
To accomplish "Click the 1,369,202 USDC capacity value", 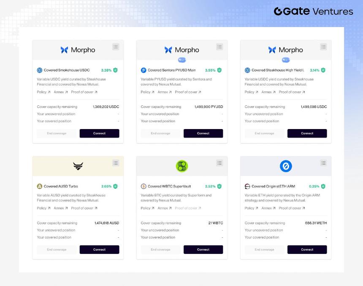I will click(x=106, y=107).
